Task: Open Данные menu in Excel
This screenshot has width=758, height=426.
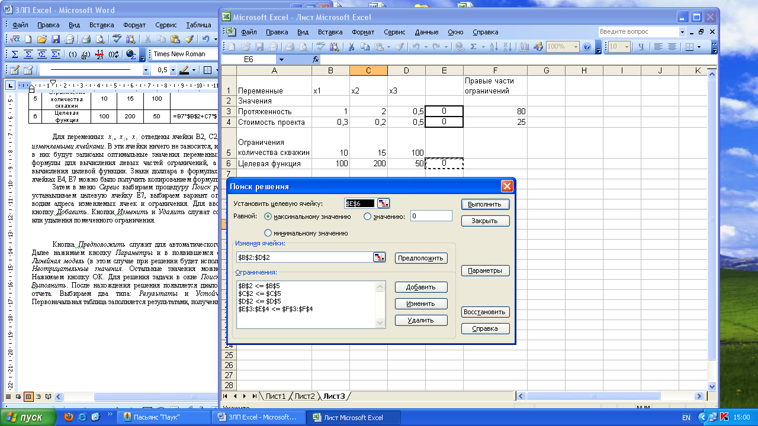Action: [426, 32]
